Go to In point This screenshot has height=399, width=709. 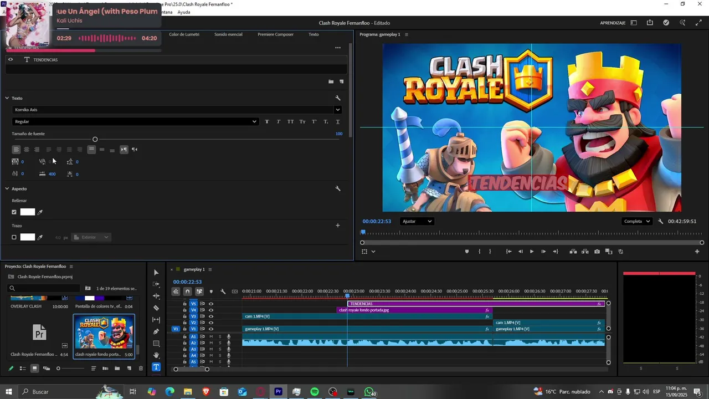[508, 252]
